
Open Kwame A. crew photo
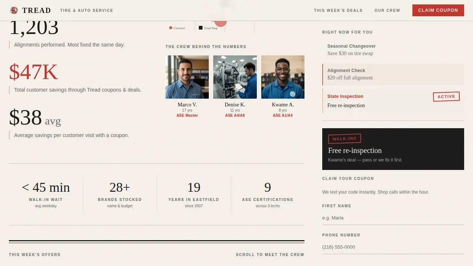pos(283,77)
